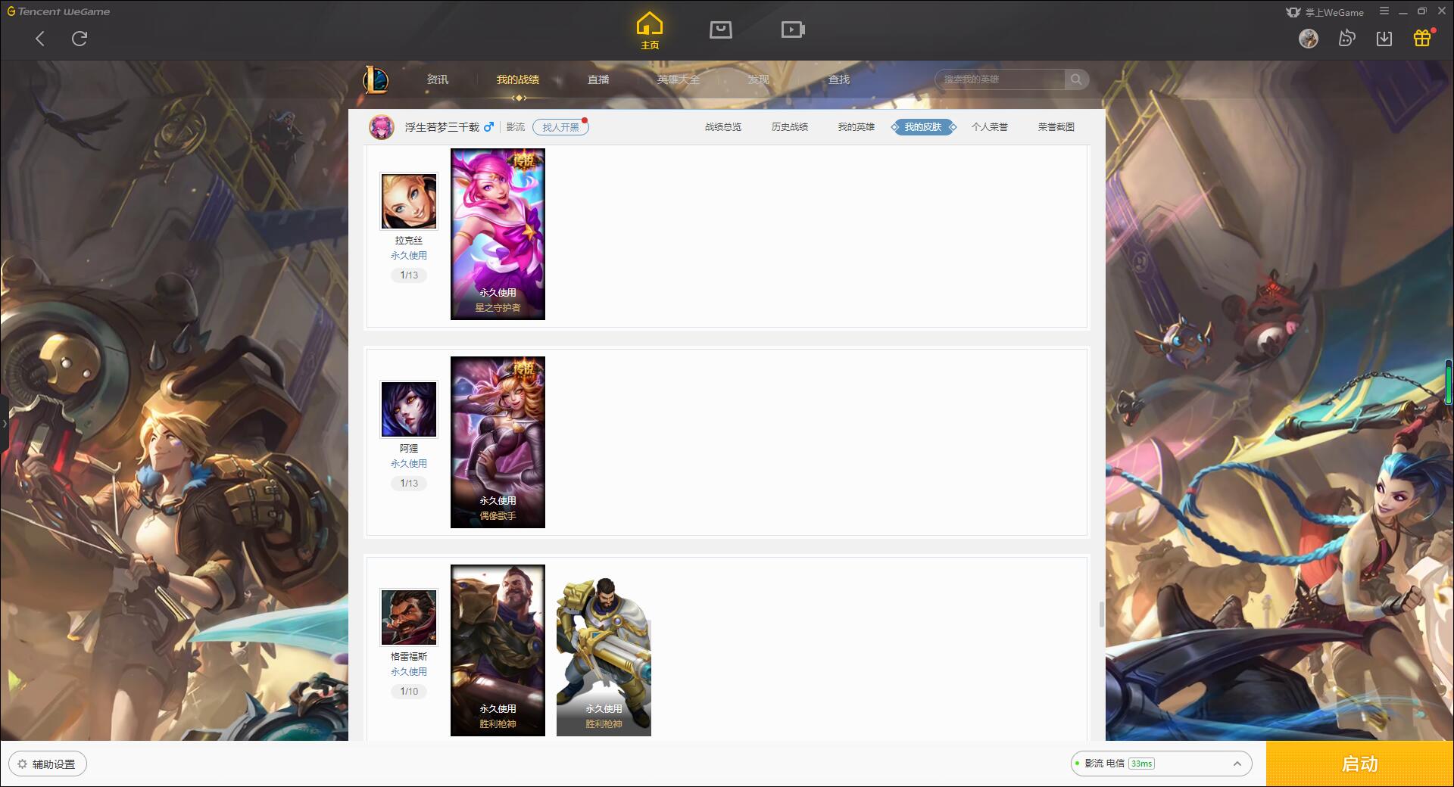
Task: Switch to 我的英雄 section
Action: (856, 127)
